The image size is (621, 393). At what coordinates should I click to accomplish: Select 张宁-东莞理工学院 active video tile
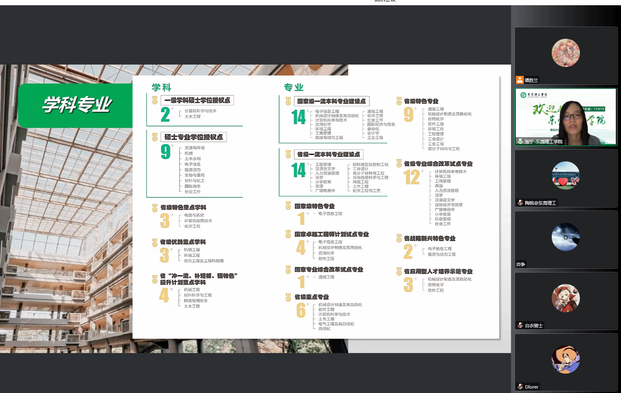click(565, 116)
